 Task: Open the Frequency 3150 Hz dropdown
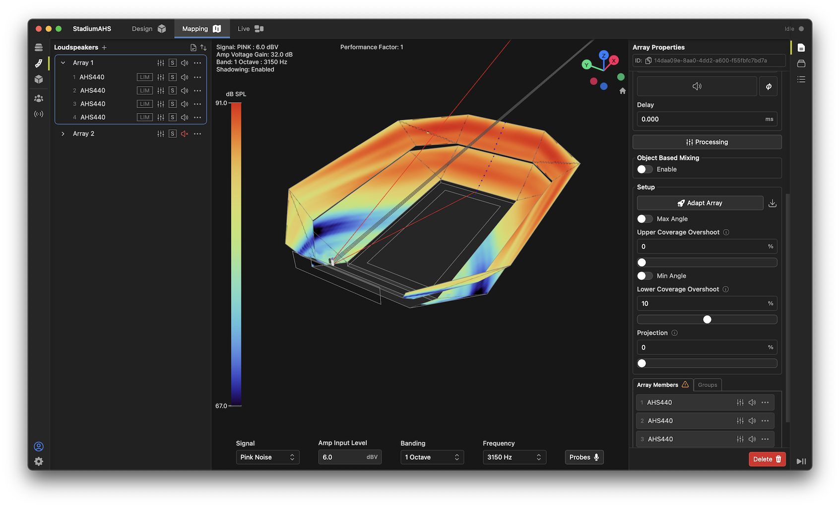514,457
